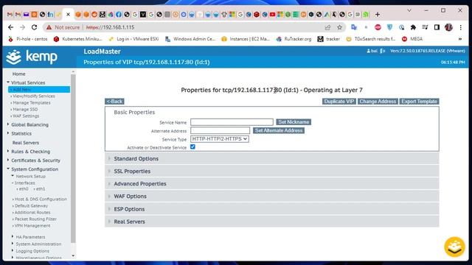Open the Extensions puzzle piece icon
The width and height of the screenshot is (472, 265).
coord(413,27)
